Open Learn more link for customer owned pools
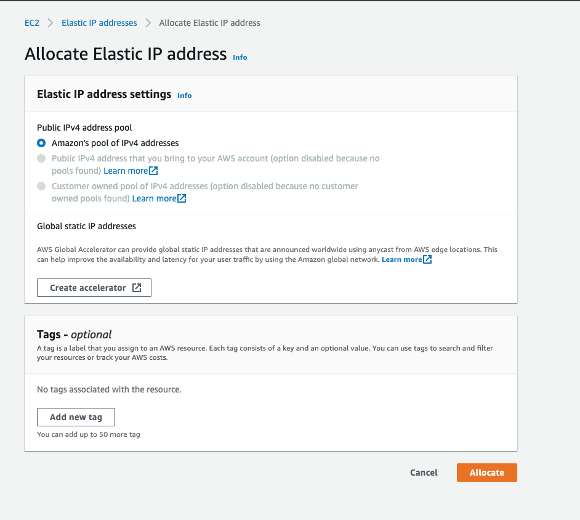580x520 pixels. pos(154,198)
